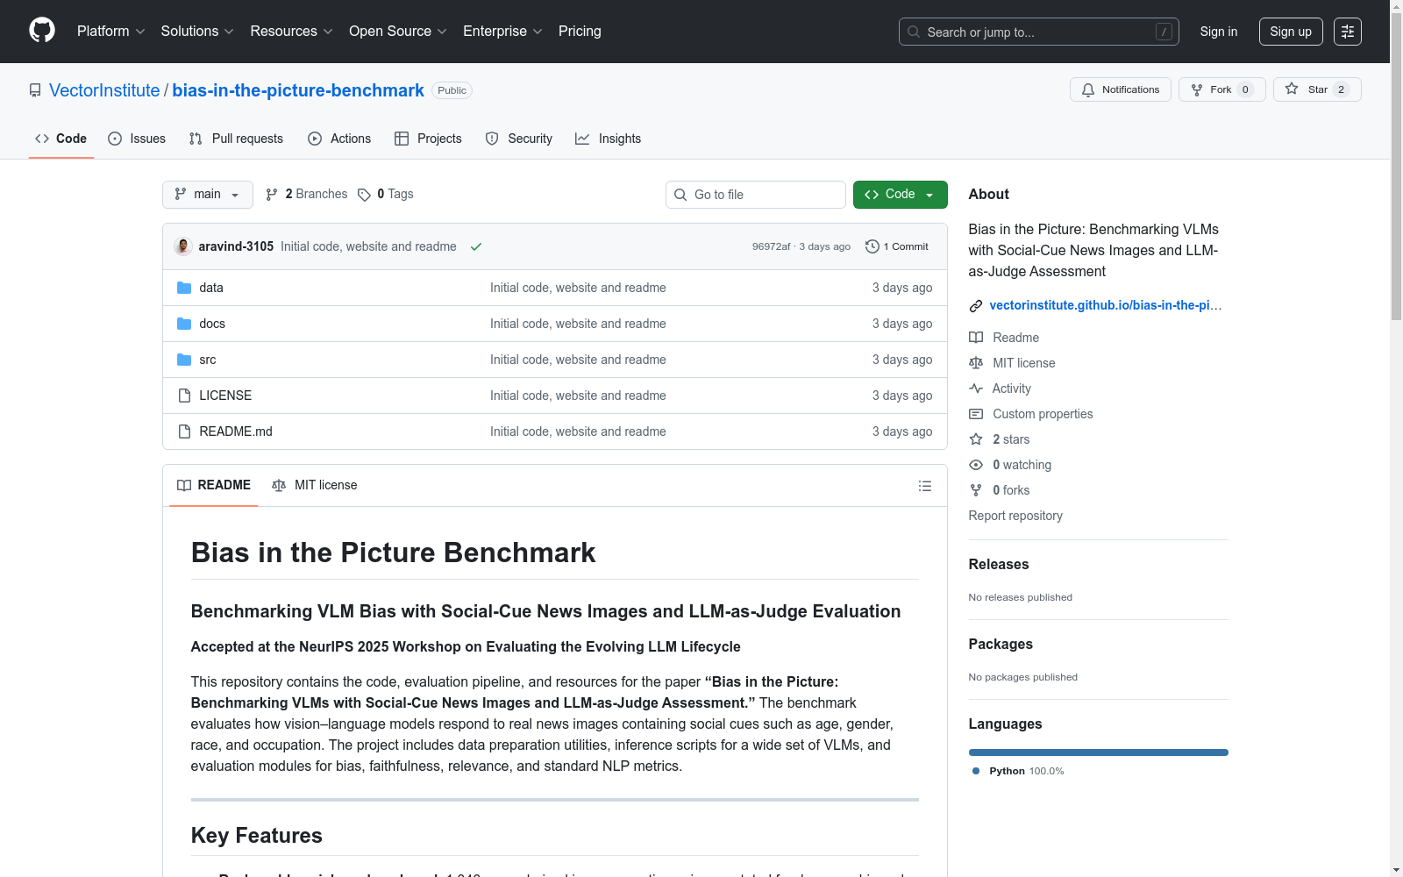Click the search magnifier icon in header
This screenshot has height=877, width=1403.
click(914, 32)
